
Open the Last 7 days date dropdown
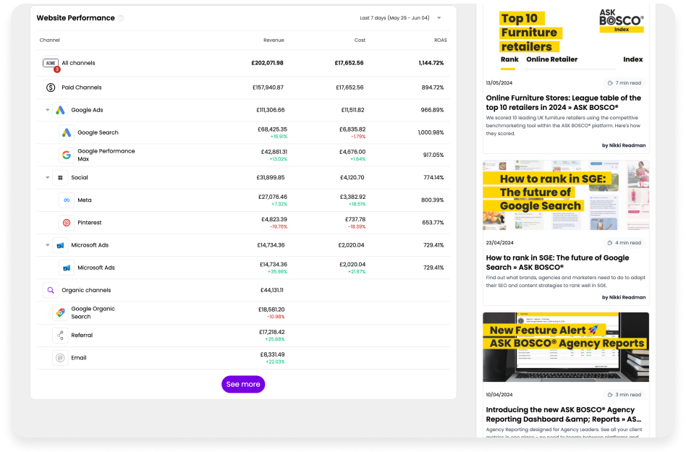click(x=400, y=18)
